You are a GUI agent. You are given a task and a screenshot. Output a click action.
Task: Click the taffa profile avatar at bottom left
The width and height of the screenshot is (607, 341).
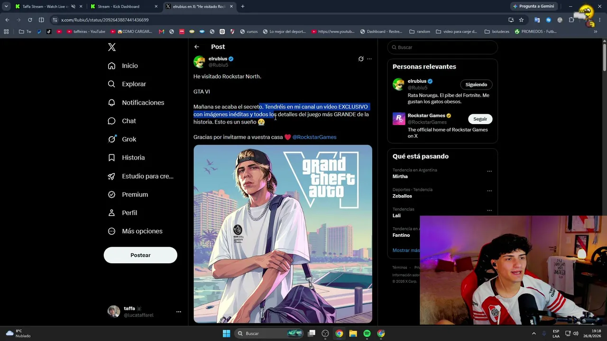[114, 311]
